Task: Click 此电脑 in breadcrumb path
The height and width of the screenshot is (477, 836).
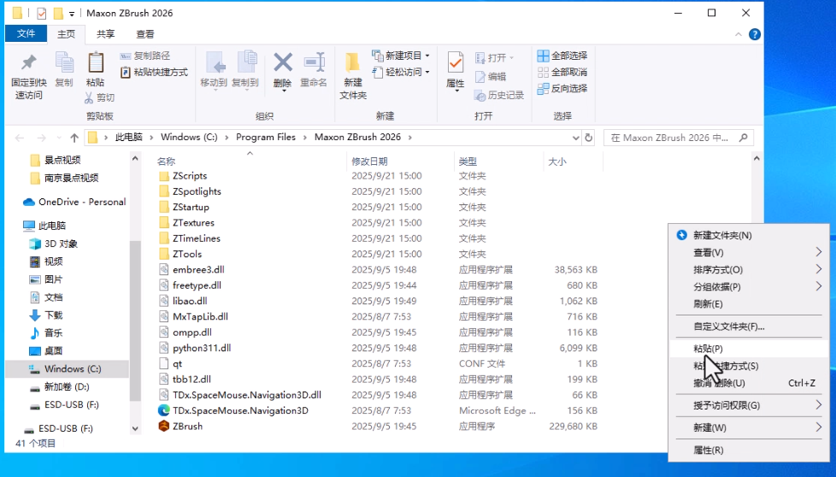Action: click(128, 137)
